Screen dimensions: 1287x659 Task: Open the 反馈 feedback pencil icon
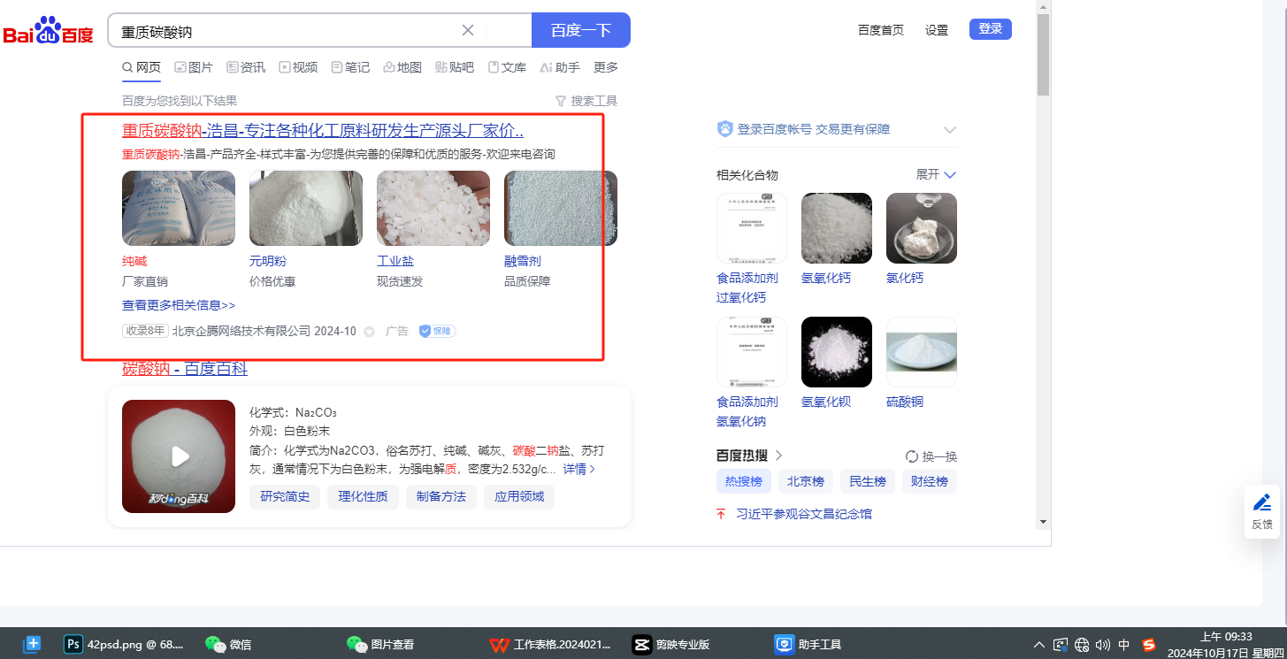(1262, 502)
